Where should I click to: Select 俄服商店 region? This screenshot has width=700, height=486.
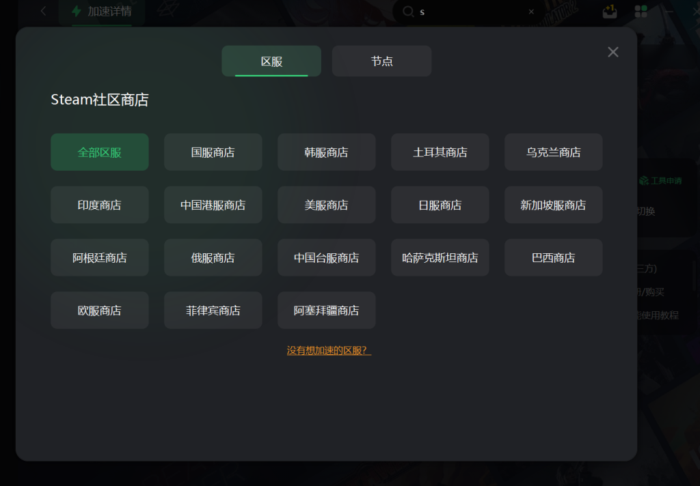213,257
